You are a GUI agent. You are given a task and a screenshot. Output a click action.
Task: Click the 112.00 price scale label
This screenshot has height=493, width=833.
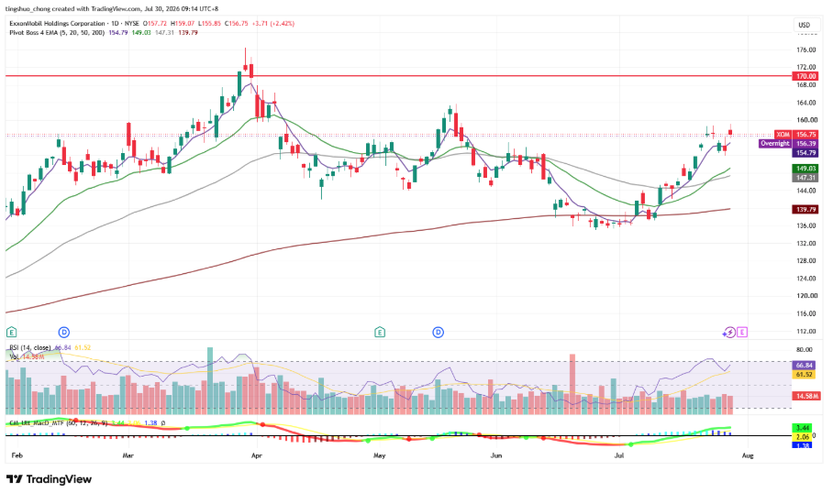point(806,331)
